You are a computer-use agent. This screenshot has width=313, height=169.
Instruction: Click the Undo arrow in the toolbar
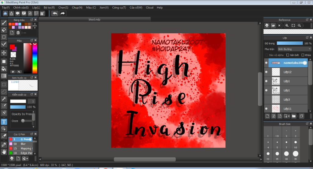click(55, 13)
